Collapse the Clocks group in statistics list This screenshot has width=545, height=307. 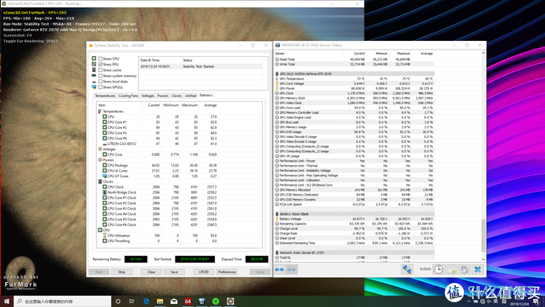[x=100, y=181]
